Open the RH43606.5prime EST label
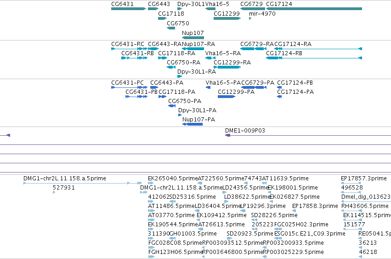Screen dimensions: 391x259 (x=365, y=206)
